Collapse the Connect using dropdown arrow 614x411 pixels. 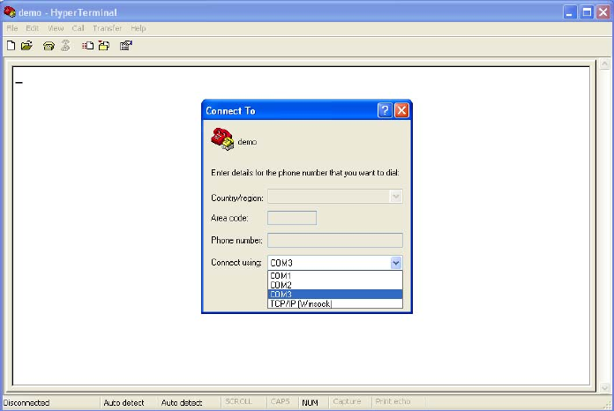pyautogui.click(x=396, y=263)
